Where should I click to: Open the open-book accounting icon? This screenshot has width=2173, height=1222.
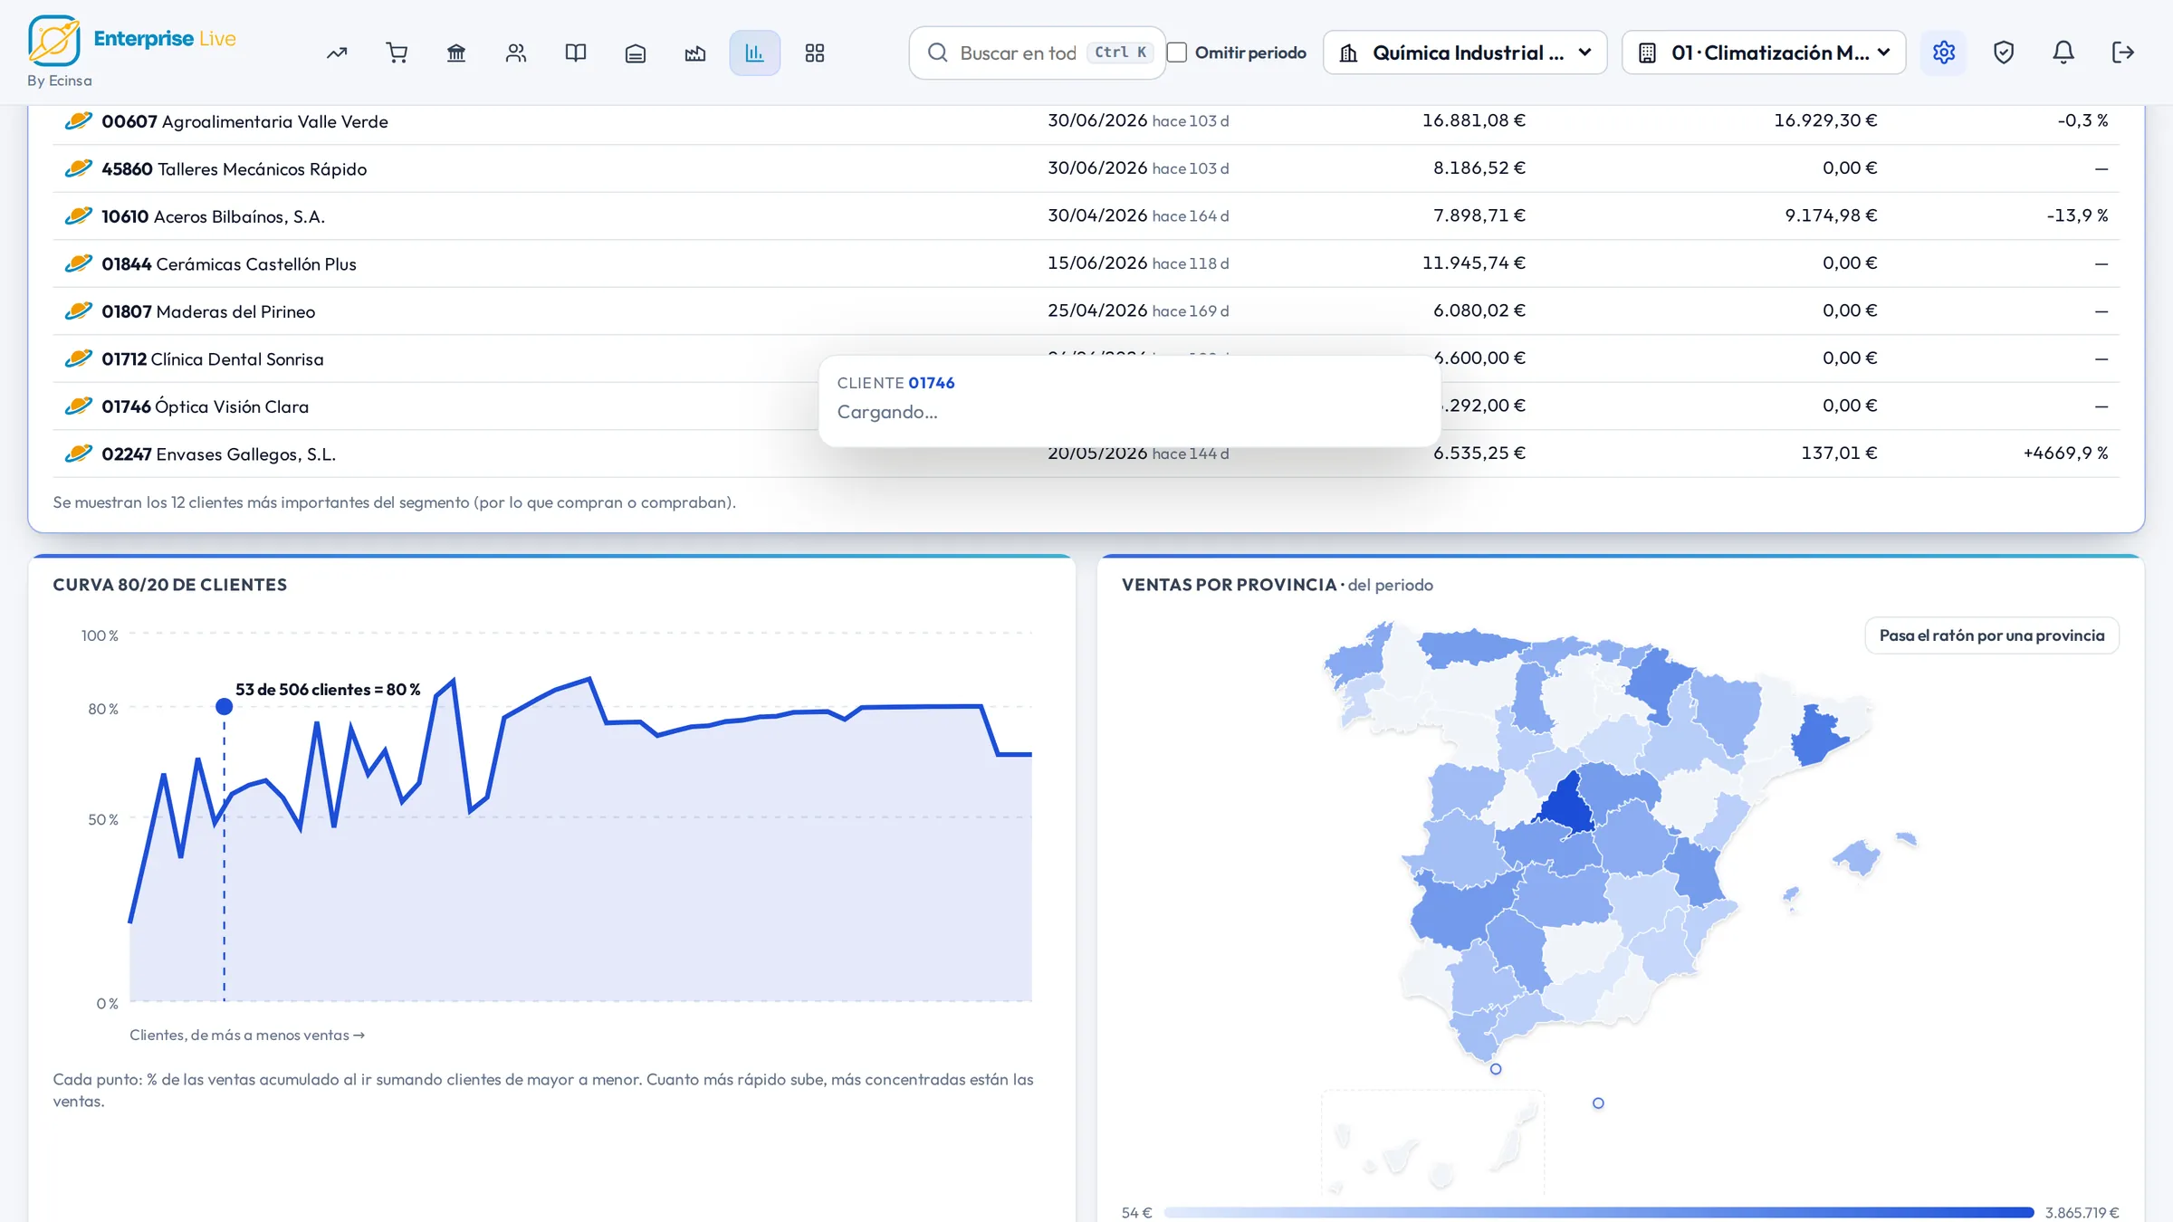[x=576, y=53]
